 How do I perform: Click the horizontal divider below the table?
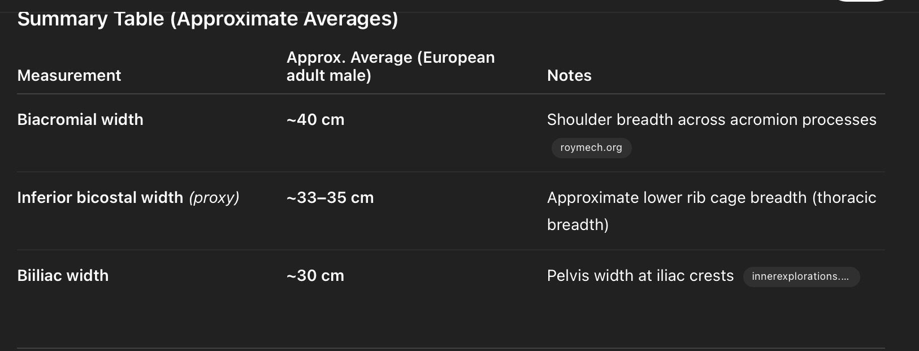click(x=450, y=348)
